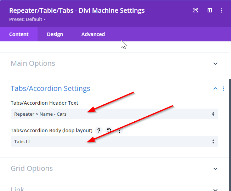
Task: Click the snap to sidebar icon
Action: pyautogui.click(x=210, y=11)
